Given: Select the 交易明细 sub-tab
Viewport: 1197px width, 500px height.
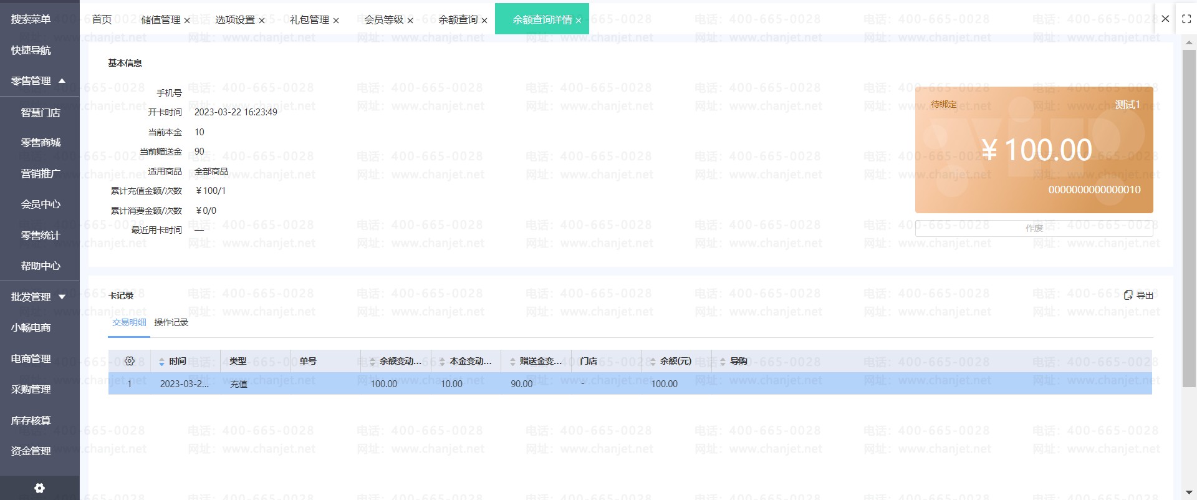Looking at the screenshot, I should [129, 322].
